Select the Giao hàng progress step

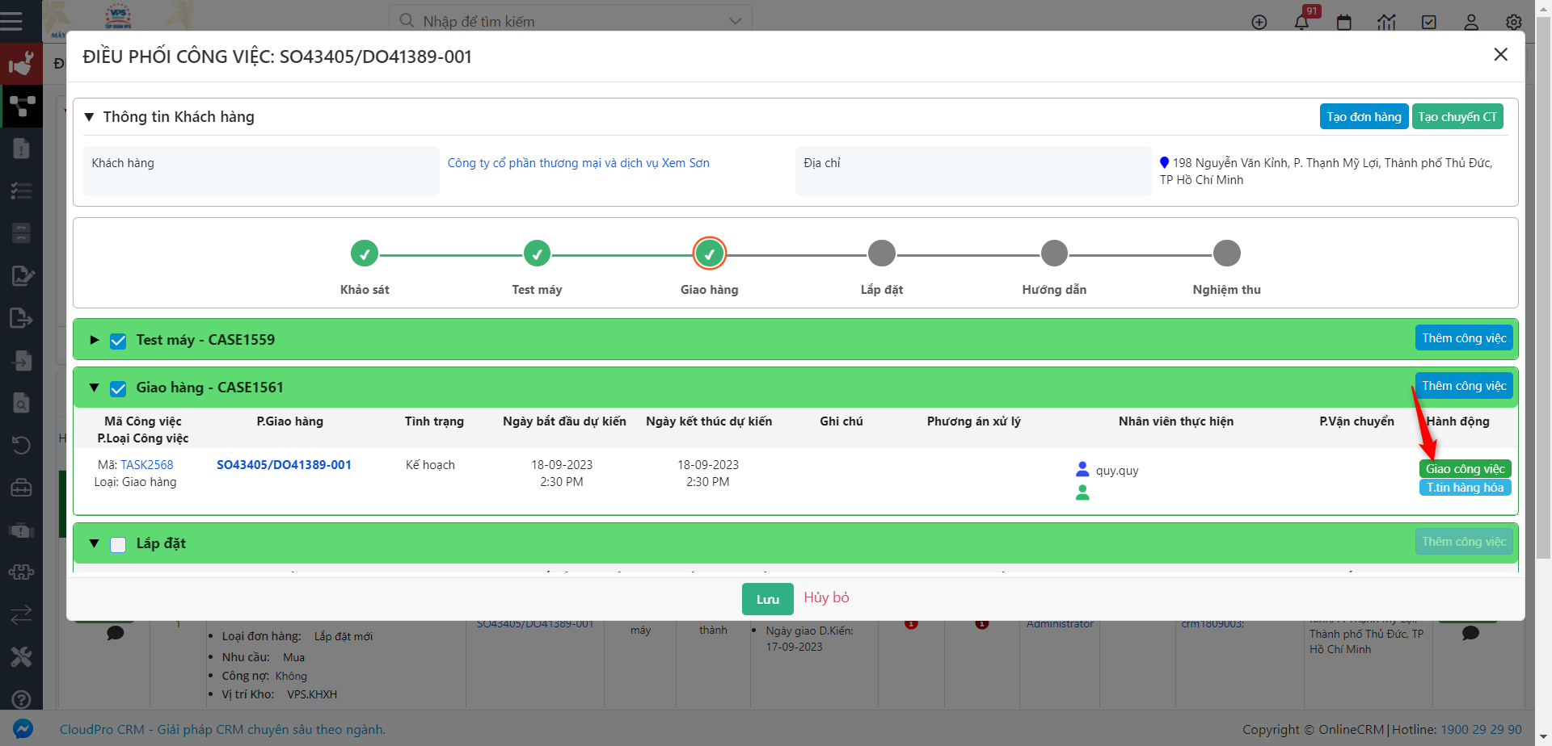click(x=710, y=254)
